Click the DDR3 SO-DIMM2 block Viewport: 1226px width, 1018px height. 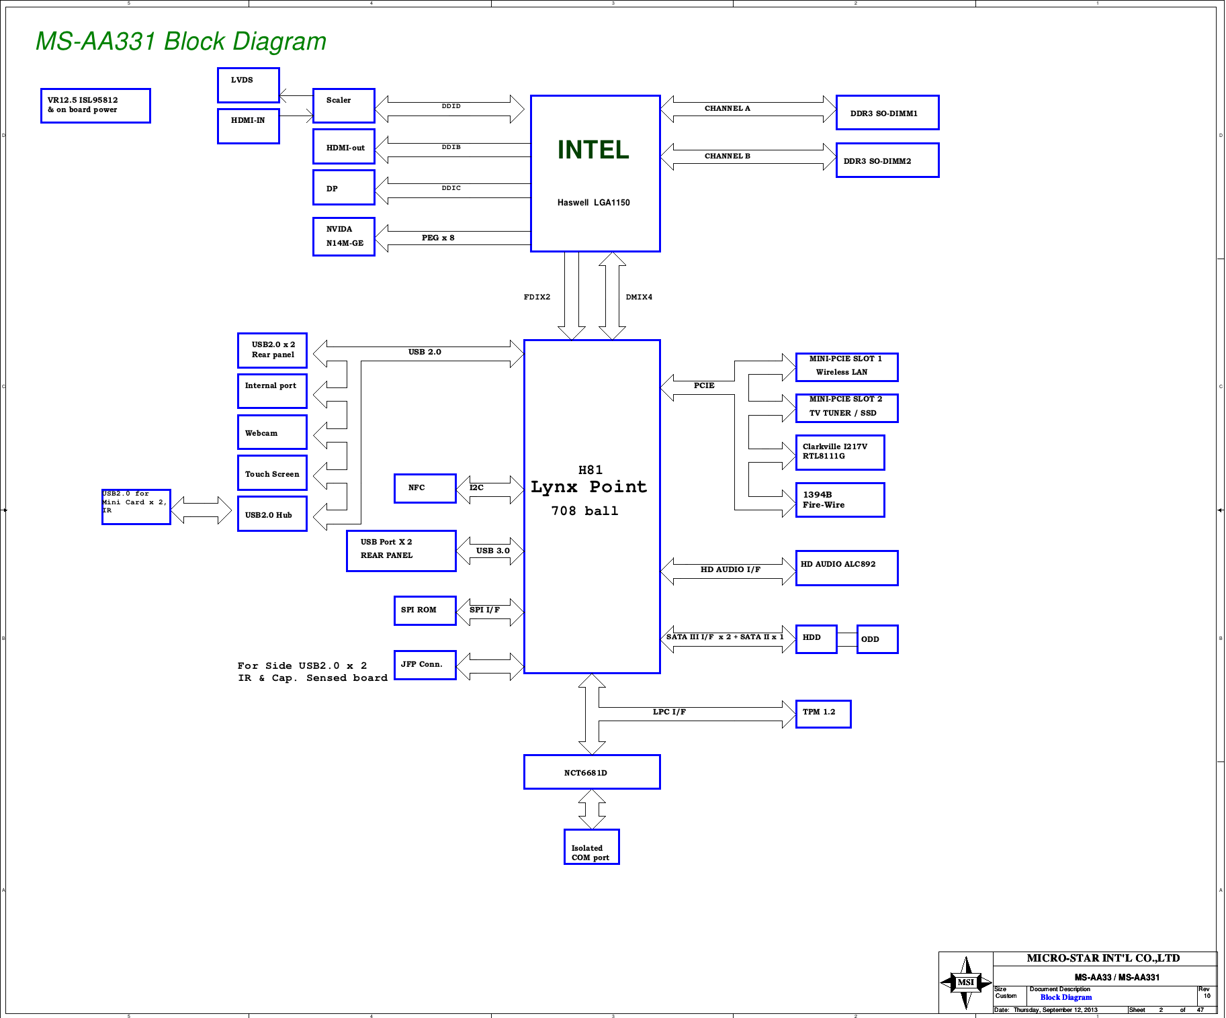pyautogui.click(x=887, y=160)
